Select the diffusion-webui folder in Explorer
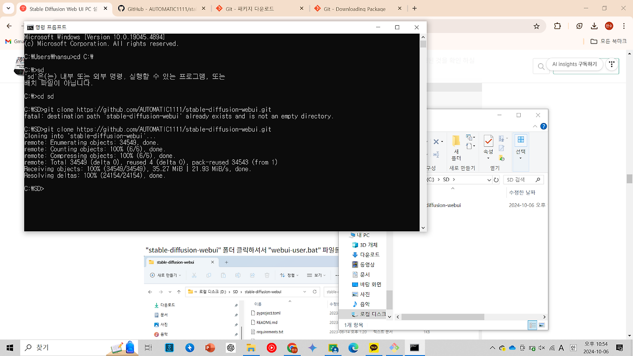Screen dimensions: 633x356 444,205
